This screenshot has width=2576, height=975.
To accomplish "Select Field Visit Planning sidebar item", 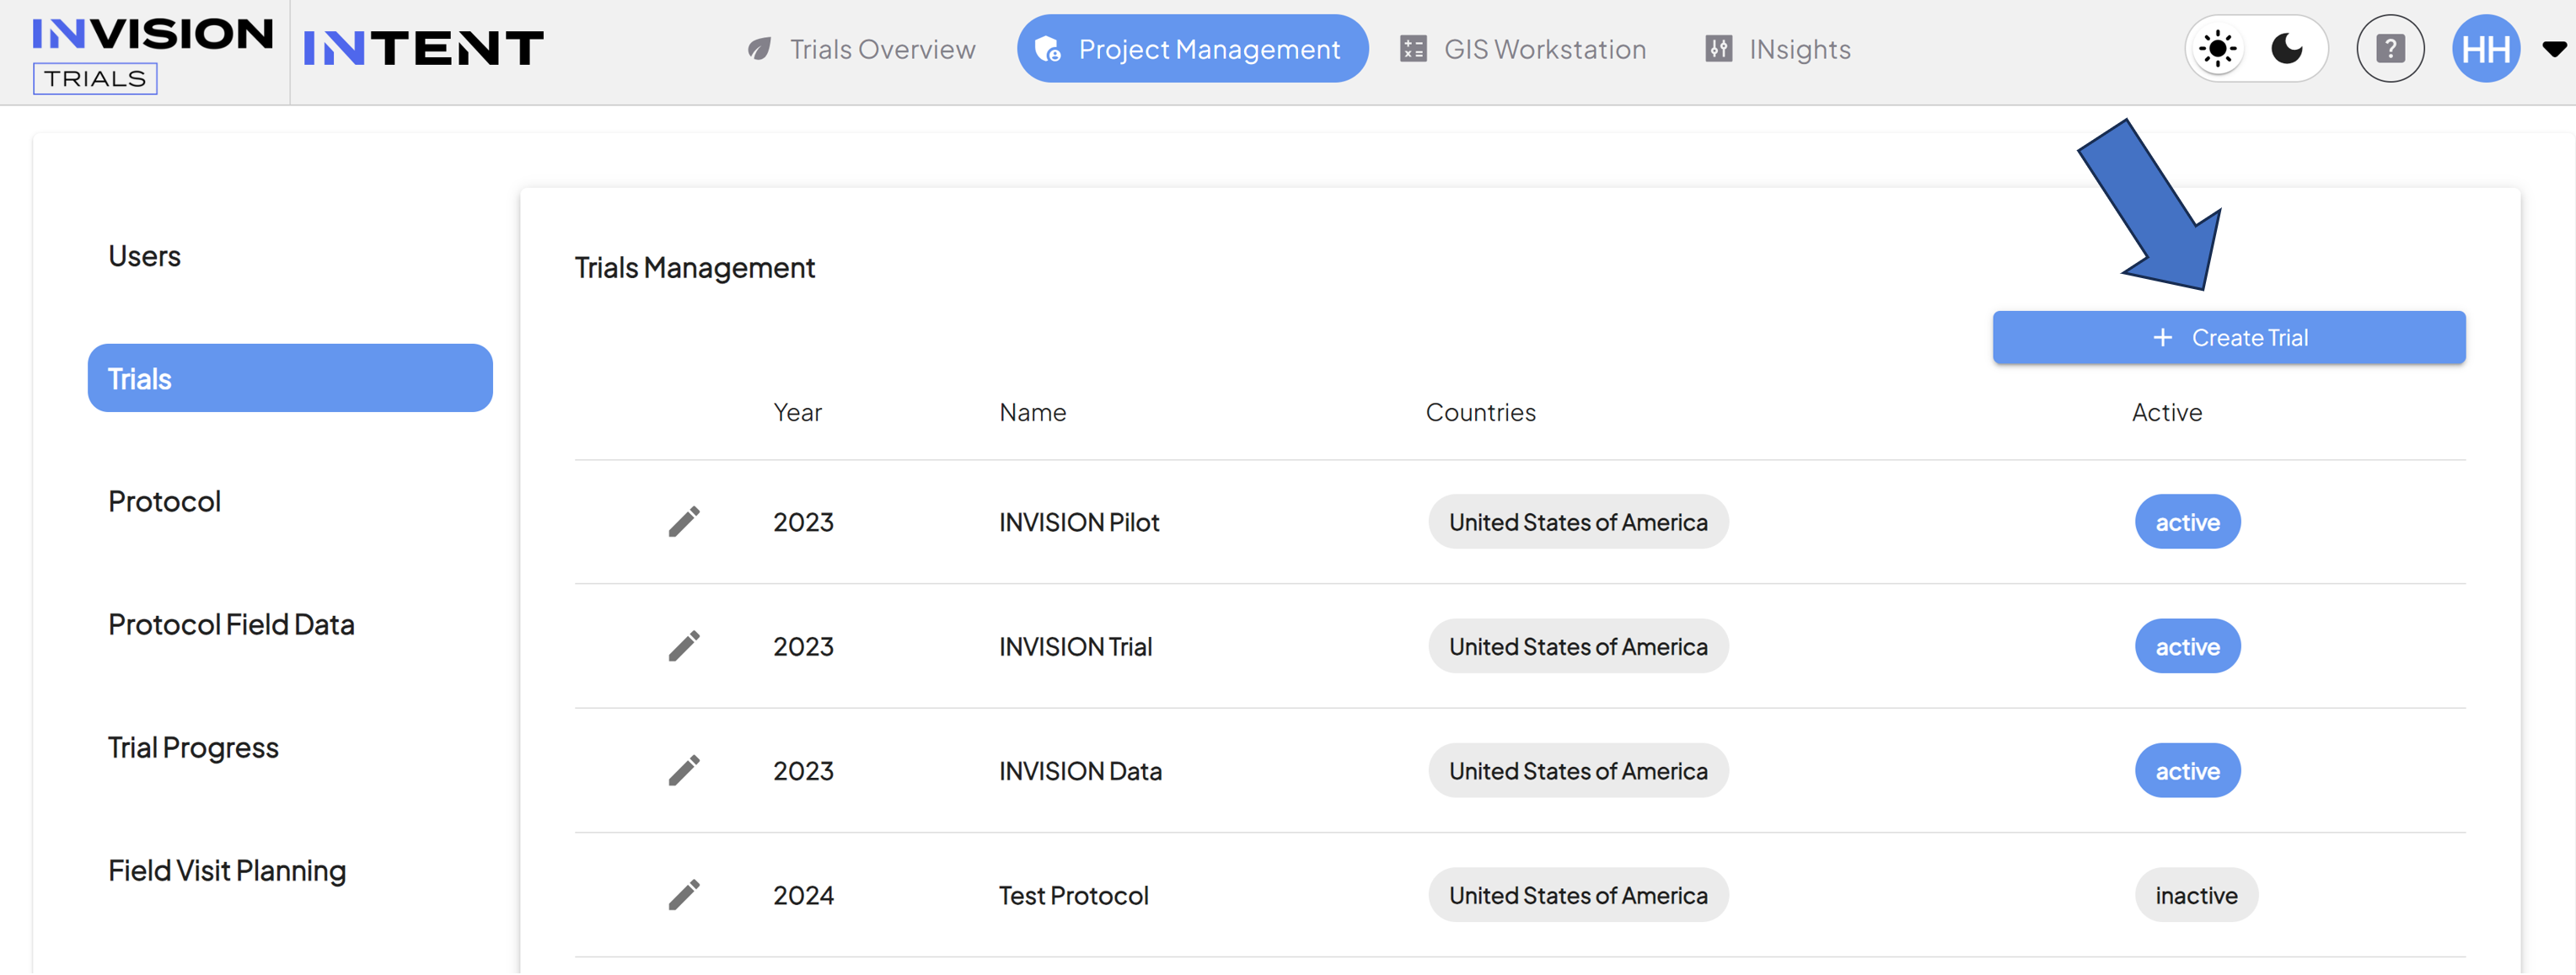I will 227,871.
